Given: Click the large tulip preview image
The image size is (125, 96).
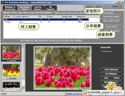Looking at the screenshot, I should [x=62, y=68].
